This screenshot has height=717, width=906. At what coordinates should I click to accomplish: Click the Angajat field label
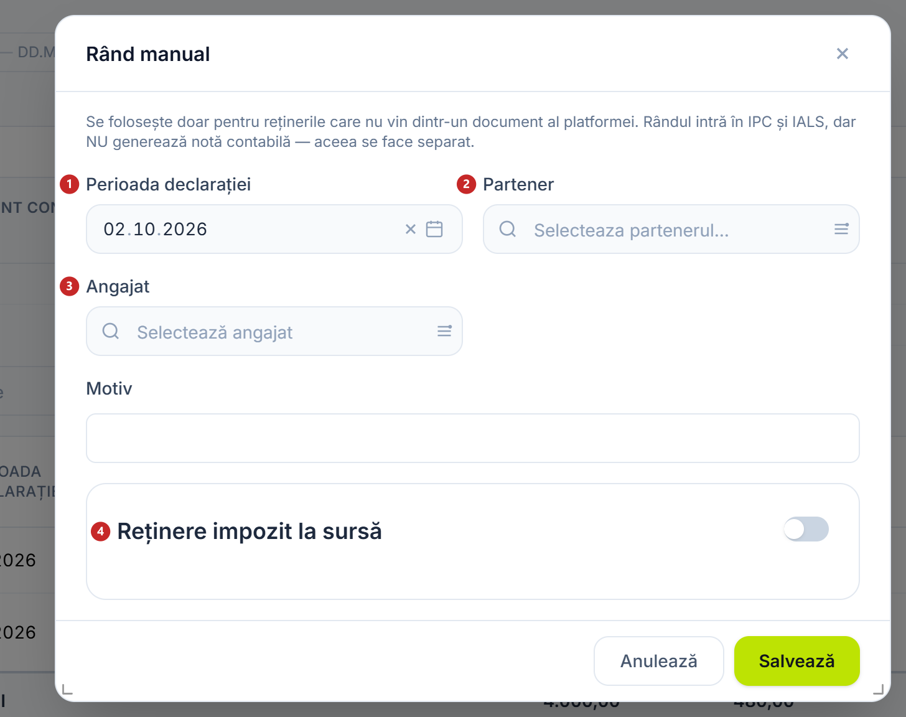(118, 287)
